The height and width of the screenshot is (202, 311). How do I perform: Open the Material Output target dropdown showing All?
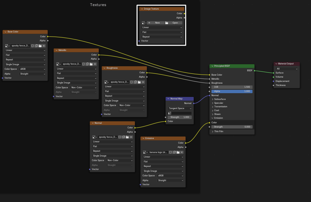click(x=287, y=69)
